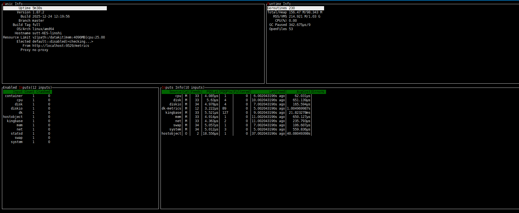Focus the Basic Info panel title

(x=13, y=4)
